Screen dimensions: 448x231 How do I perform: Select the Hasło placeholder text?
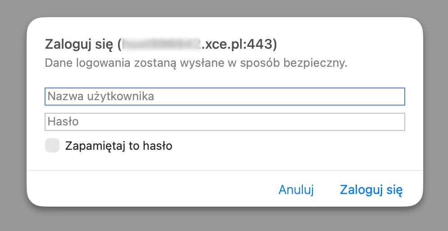point(63,122)
